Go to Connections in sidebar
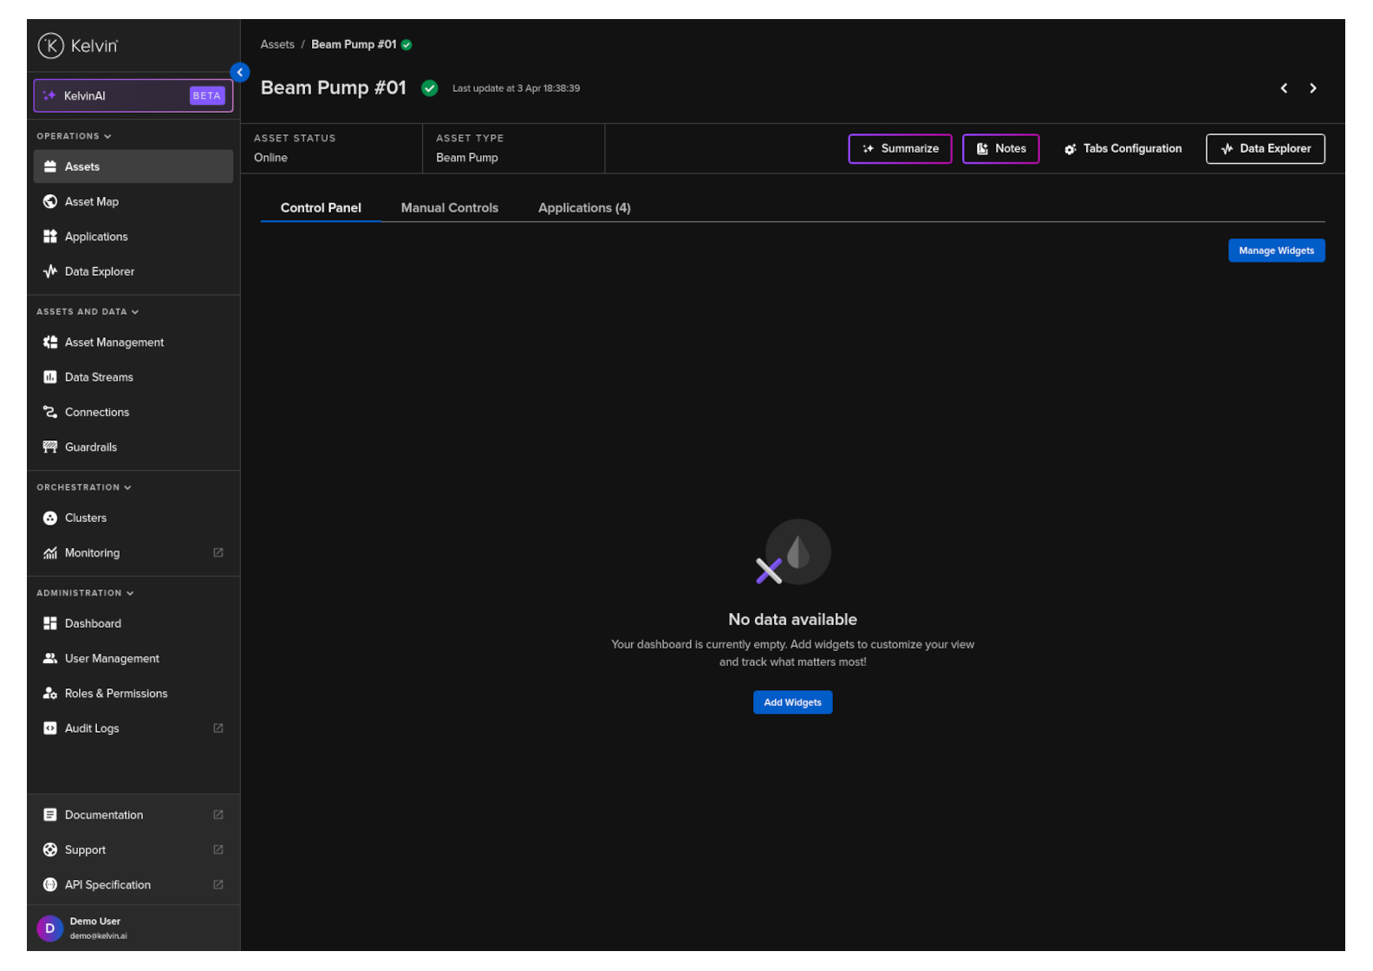 96,412
